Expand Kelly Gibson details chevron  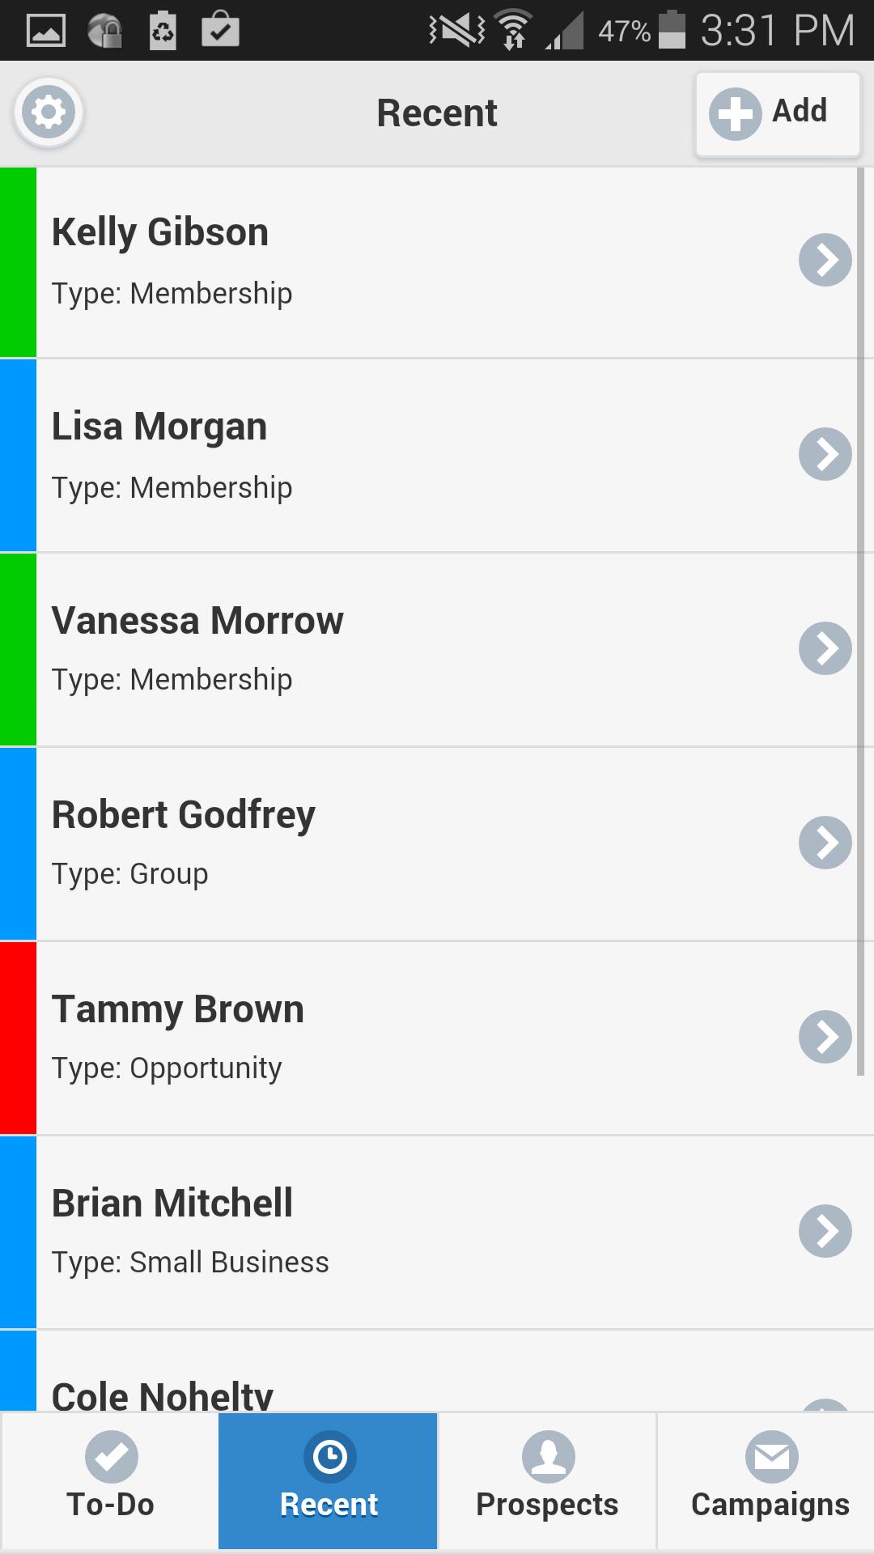(825, 260)
